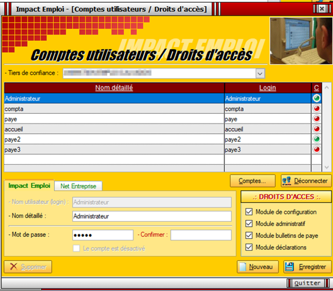This screenshot has width=333, height=291.
Task: Click the photo of the user at a computer
Action: point(301,41)
